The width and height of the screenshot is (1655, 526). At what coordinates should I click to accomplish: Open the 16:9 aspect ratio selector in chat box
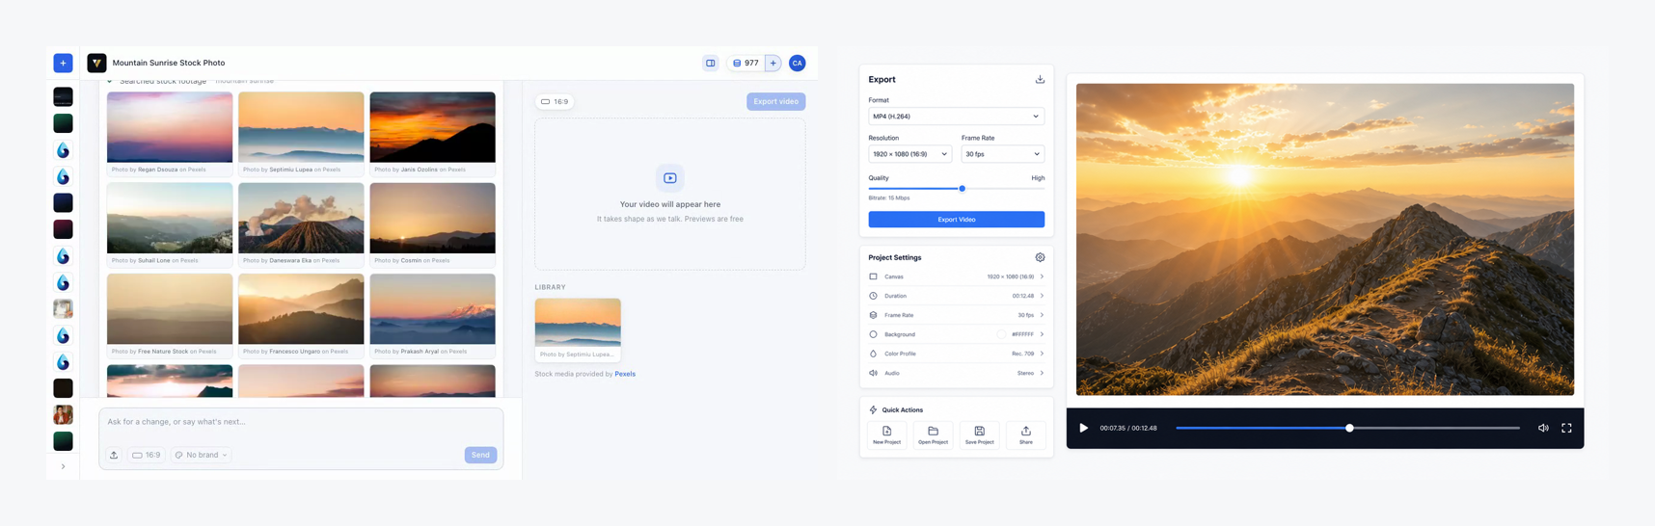point(147,455)
